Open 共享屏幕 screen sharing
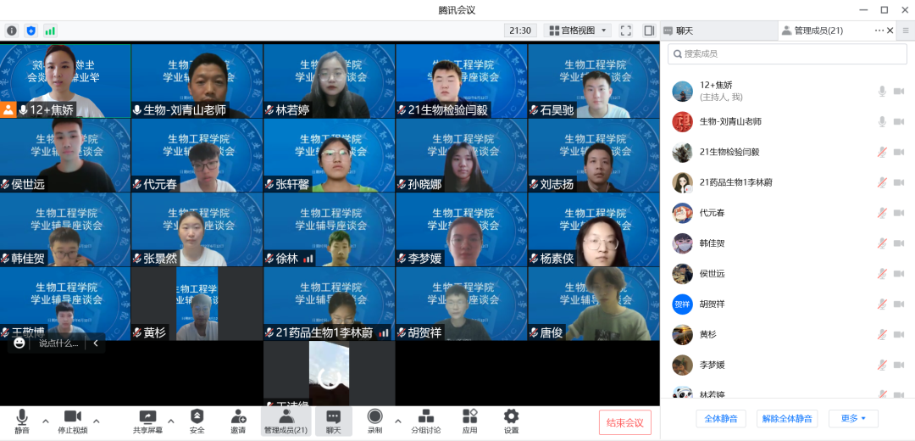This screenshot has width=915, height=441. [x=147, y=416]
